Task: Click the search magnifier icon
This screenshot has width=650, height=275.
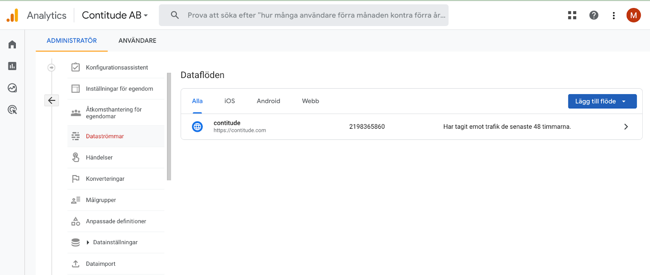Action: (x=175, y=15)
